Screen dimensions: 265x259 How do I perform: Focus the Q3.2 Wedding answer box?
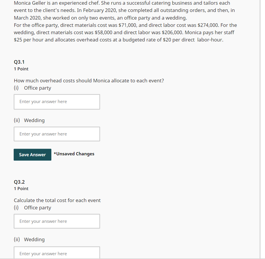57,253
